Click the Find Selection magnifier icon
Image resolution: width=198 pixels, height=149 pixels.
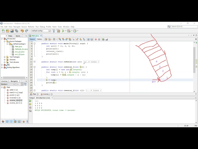(x=60, y=39)
